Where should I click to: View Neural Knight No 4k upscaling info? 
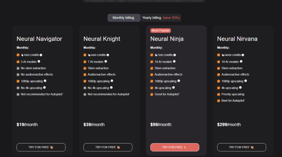click(111, 88)
